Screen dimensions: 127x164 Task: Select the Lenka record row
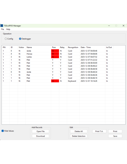coord(63,57)
